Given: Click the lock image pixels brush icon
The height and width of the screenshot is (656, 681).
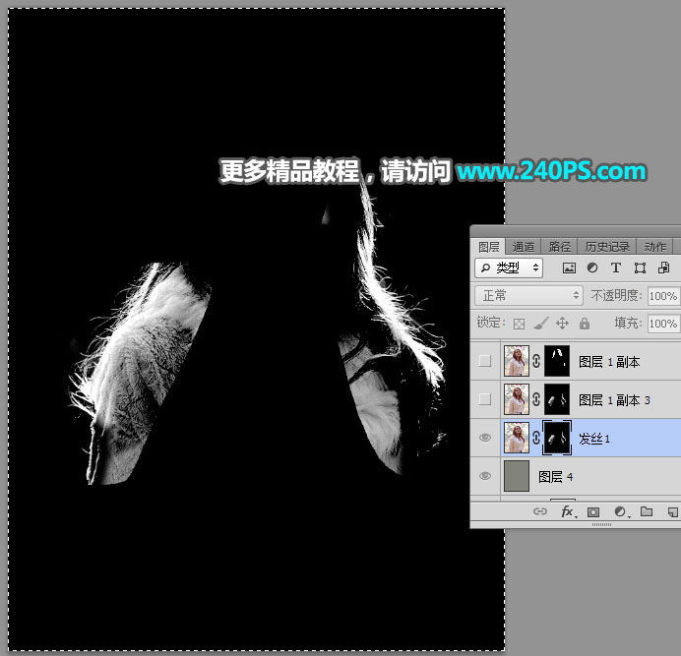Looking at the screenshot, I should pos(540,323).
